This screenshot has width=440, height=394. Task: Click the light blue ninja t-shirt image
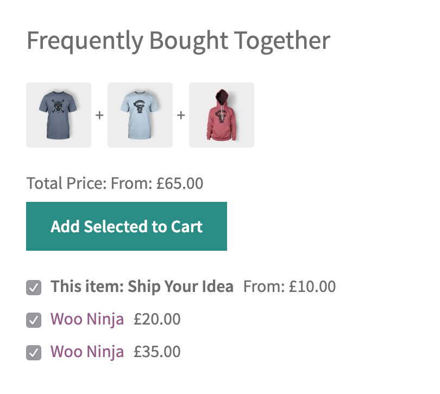point(140,115)
